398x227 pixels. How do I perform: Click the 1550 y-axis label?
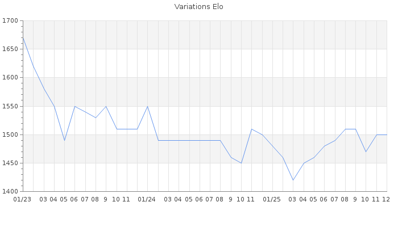10,106
